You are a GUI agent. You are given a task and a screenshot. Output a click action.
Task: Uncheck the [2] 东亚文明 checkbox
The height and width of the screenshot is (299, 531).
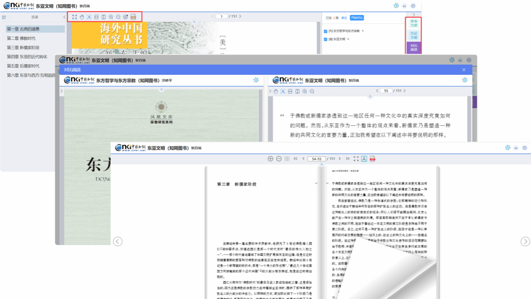[325, 39]
